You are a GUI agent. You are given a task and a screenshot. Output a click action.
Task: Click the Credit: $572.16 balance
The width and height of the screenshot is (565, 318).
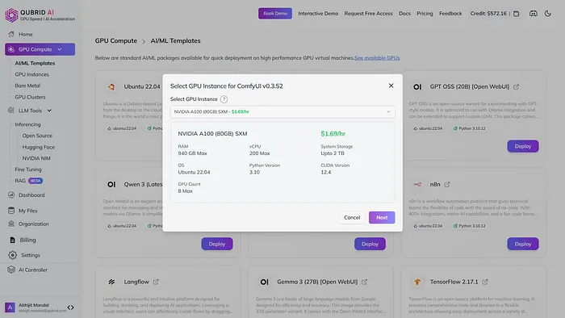[488, 14]
